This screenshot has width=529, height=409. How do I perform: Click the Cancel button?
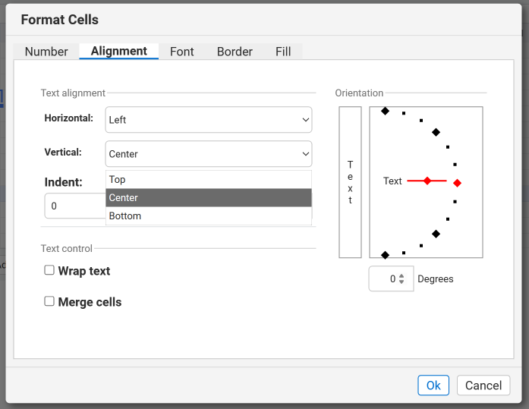pyautogui.click(x=483, y=385)
